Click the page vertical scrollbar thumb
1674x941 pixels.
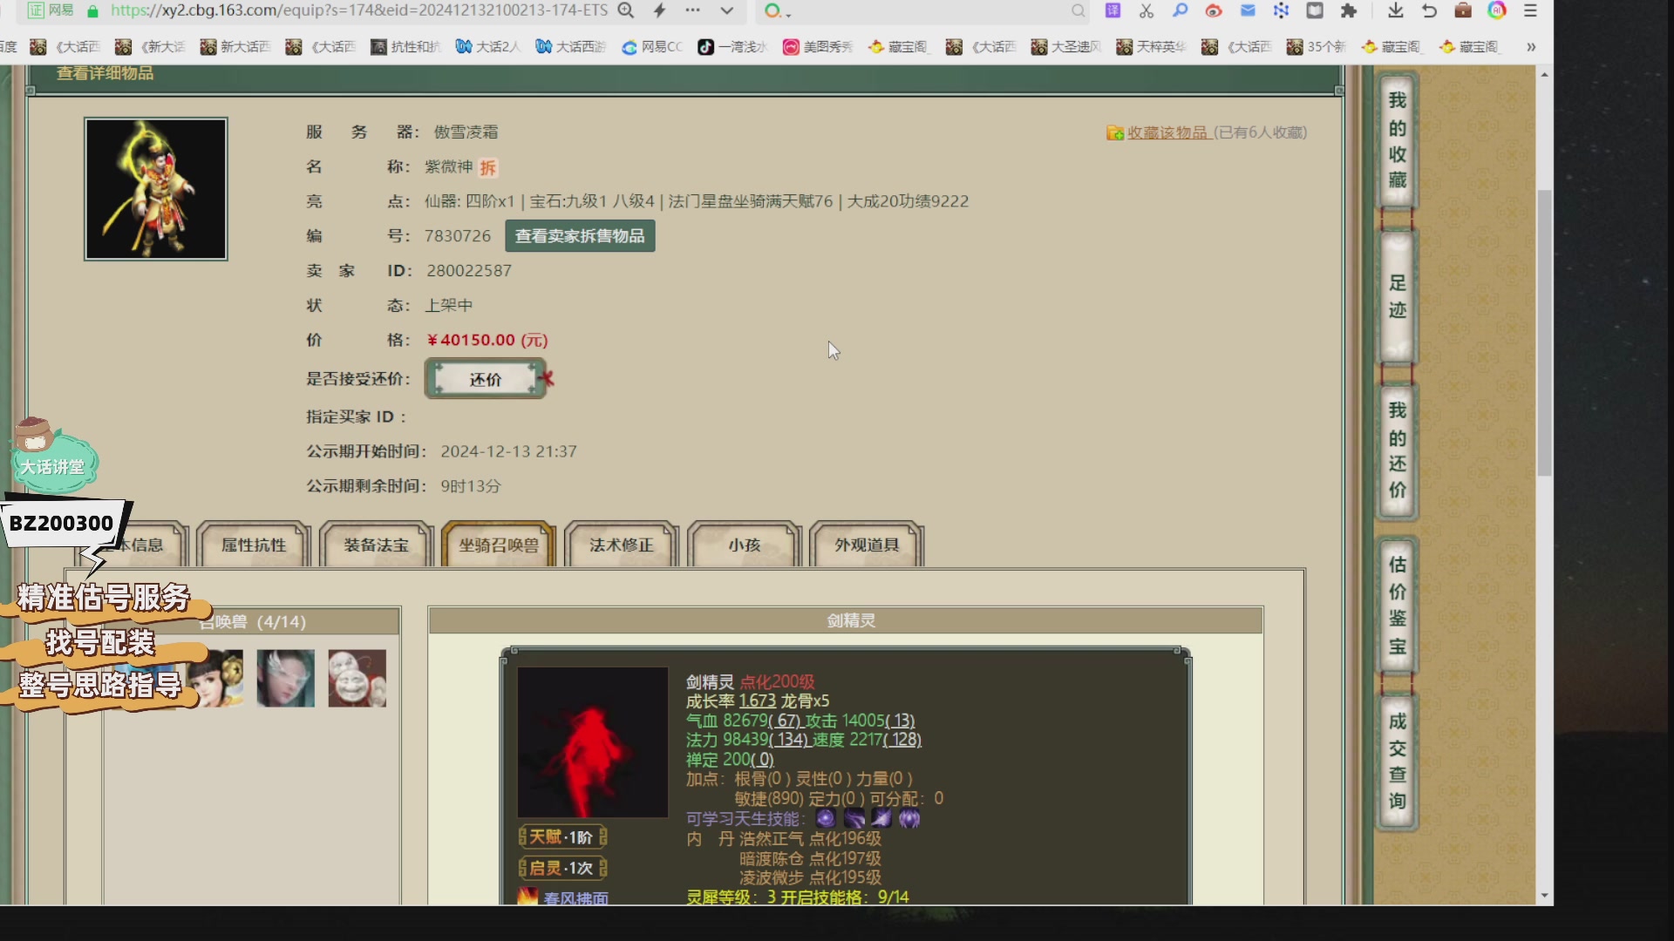click(1544, 333)
